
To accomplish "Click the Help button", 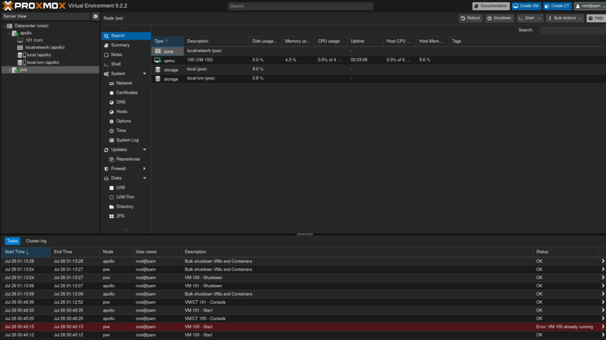I will (x=596, y=18).
